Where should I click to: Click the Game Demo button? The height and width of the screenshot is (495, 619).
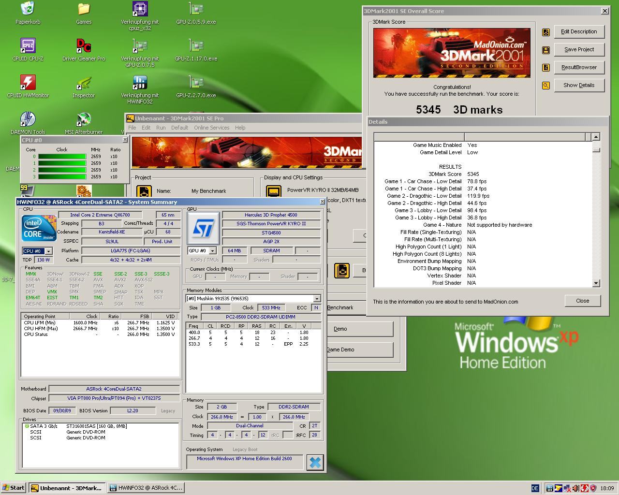360,349
